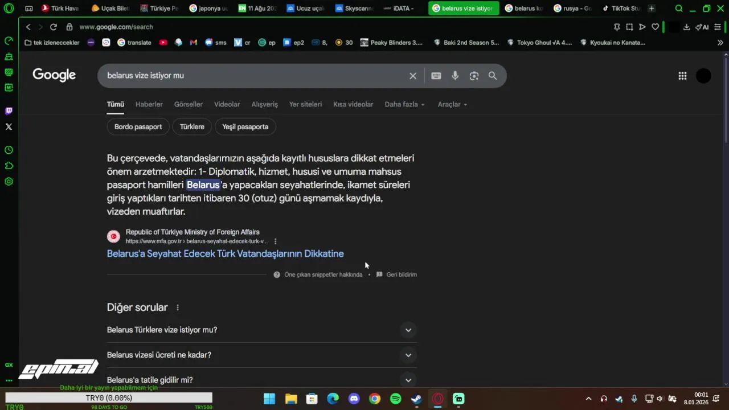This screenshot has height=410, width=729.
Task: Open YouTube bookmark icon
Action: 163,42
